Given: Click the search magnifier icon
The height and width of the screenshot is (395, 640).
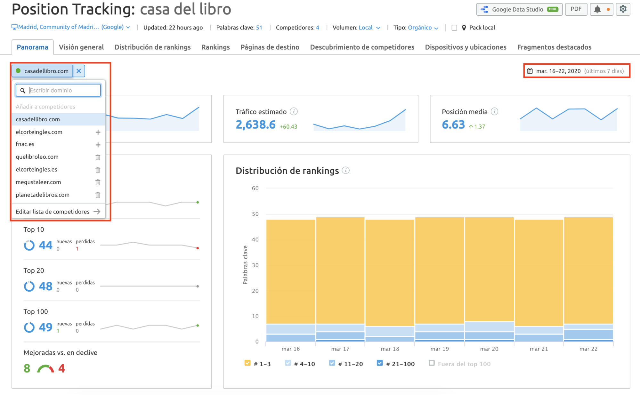Looking at the screenshot, I should click(23, 91).
